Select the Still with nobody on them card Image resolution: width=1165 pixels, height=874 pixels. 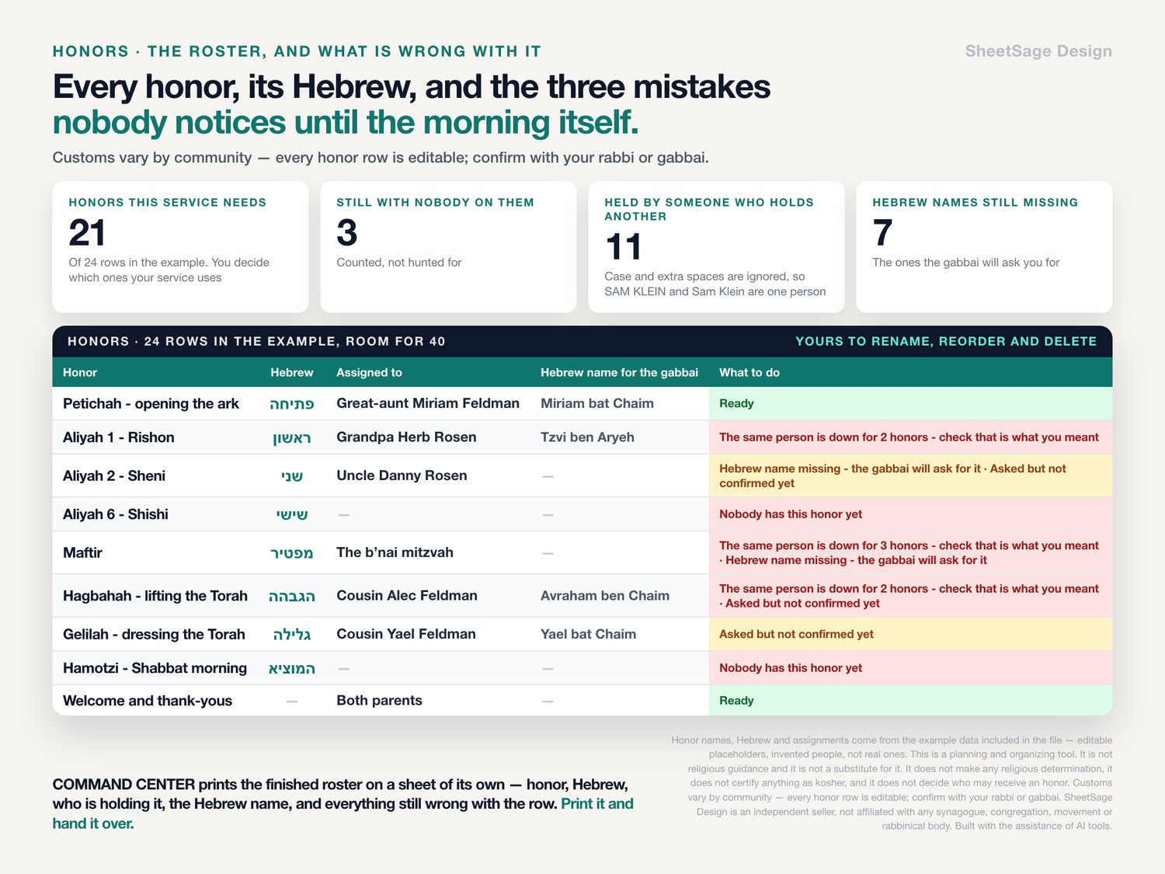pos(448,247)
